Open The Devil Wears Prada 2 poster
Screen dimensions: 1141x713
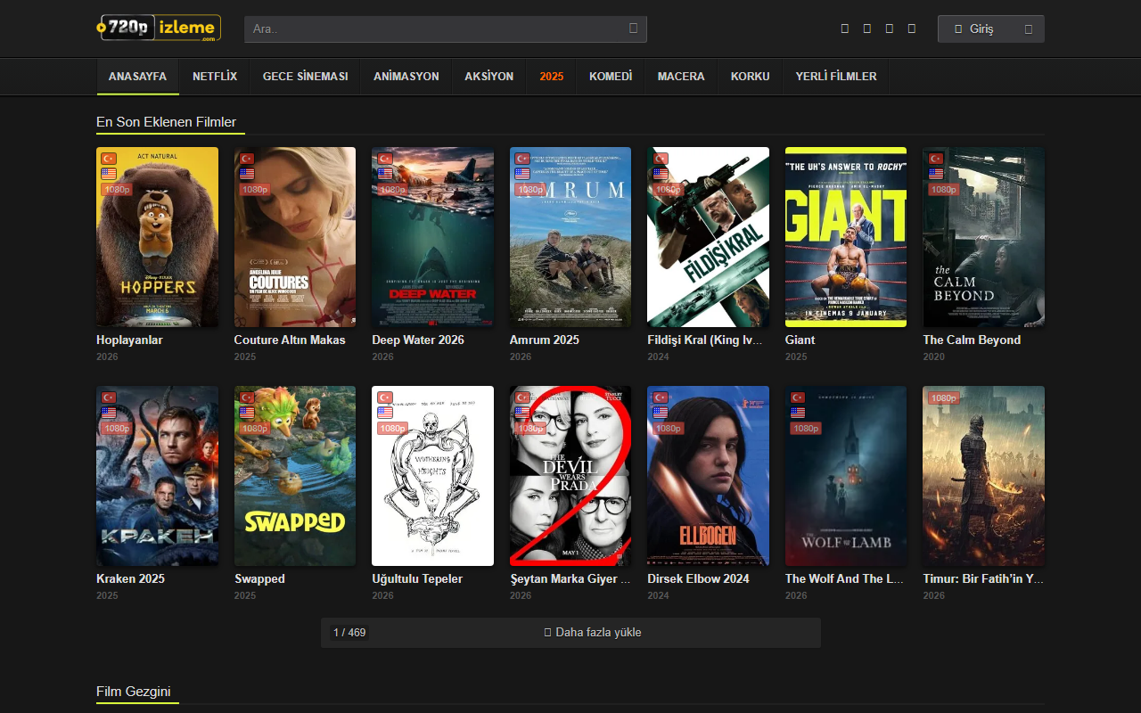570,476
